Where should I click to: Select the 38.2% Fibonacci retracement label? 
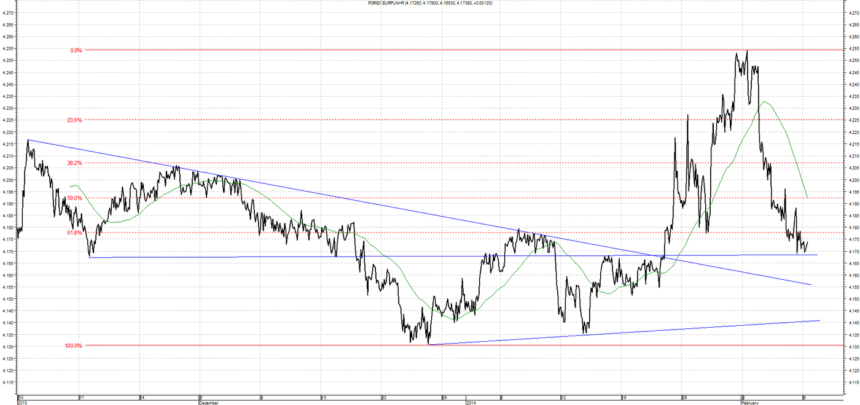74,163
